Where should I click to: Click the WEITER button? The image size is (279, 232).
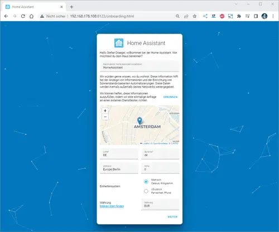click(172, 217)
